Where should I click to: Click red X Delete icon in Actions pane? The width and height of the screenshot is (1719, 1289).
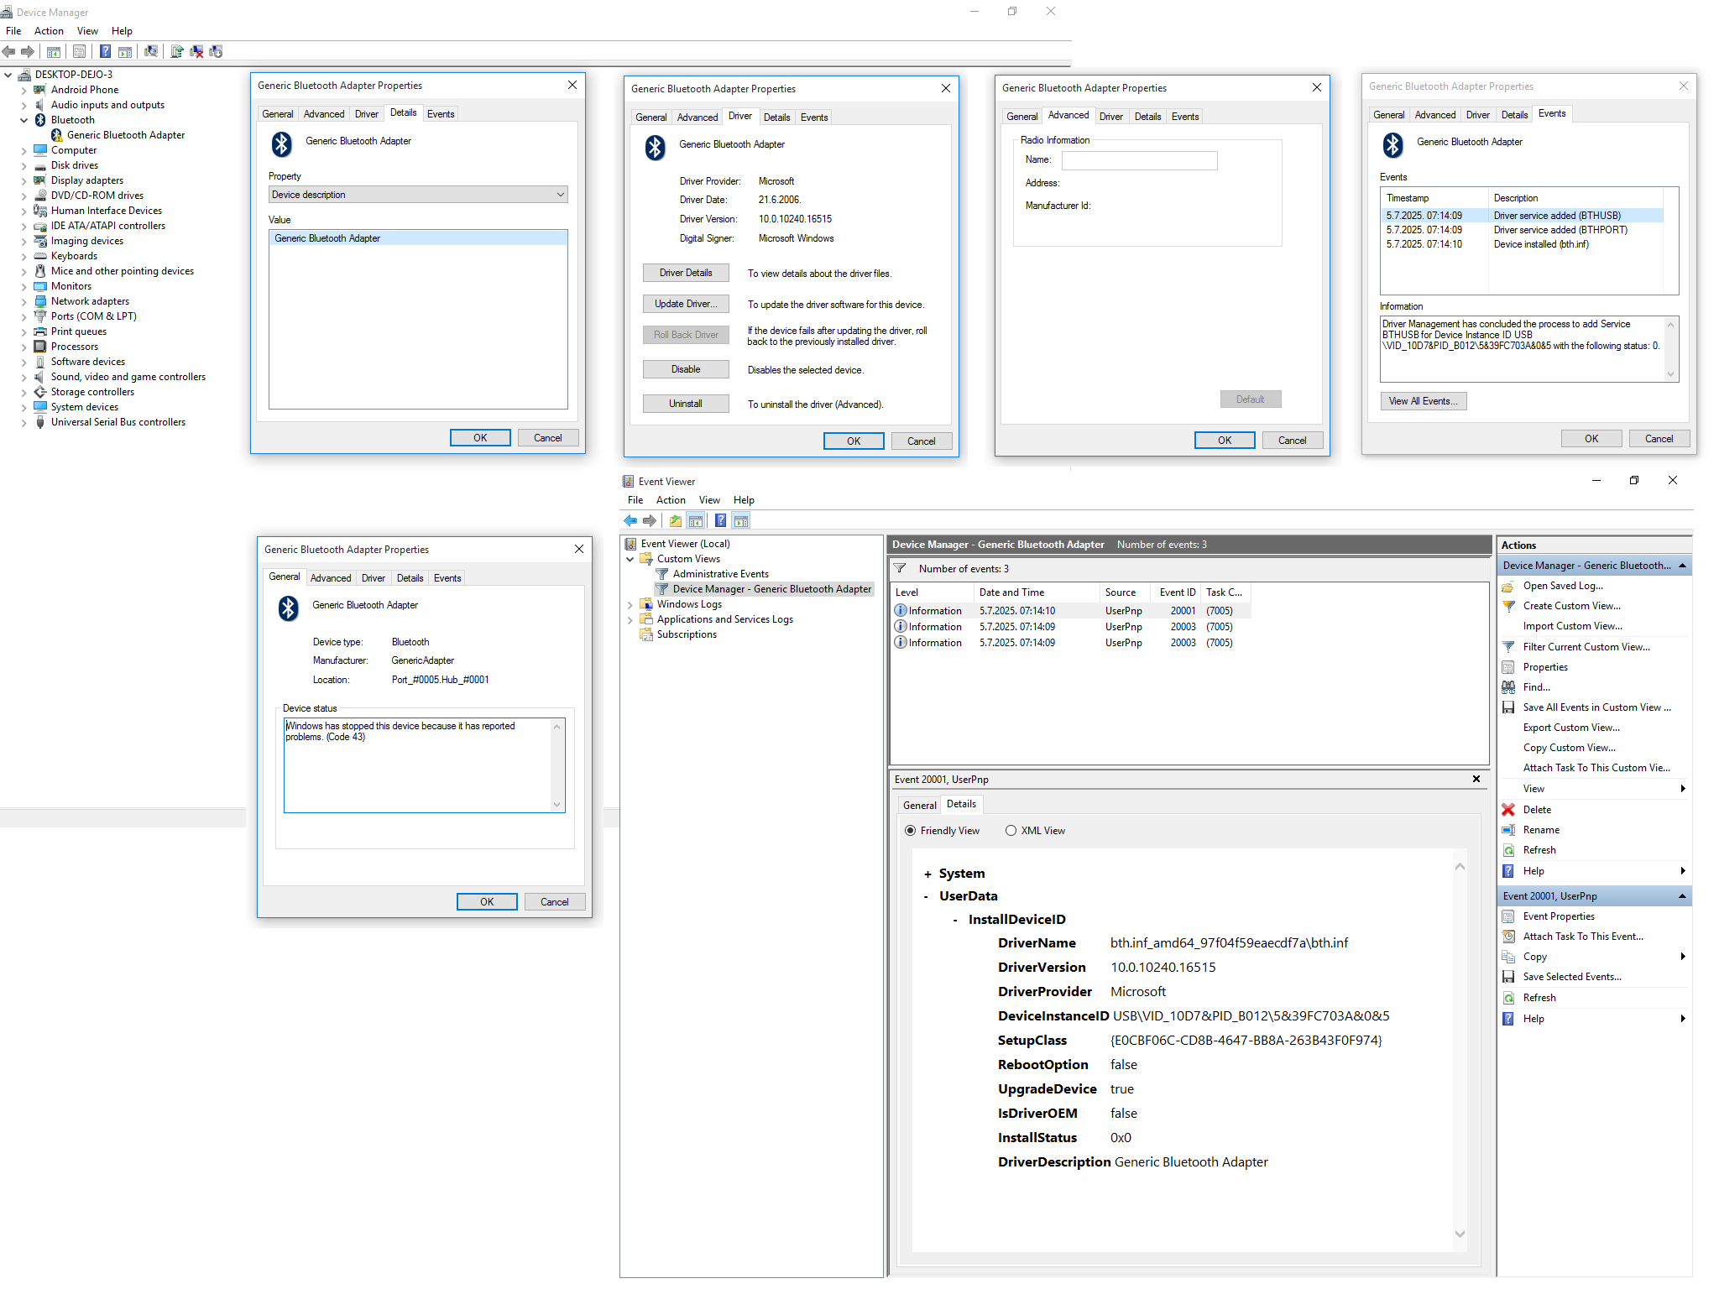pos(1508,810)
